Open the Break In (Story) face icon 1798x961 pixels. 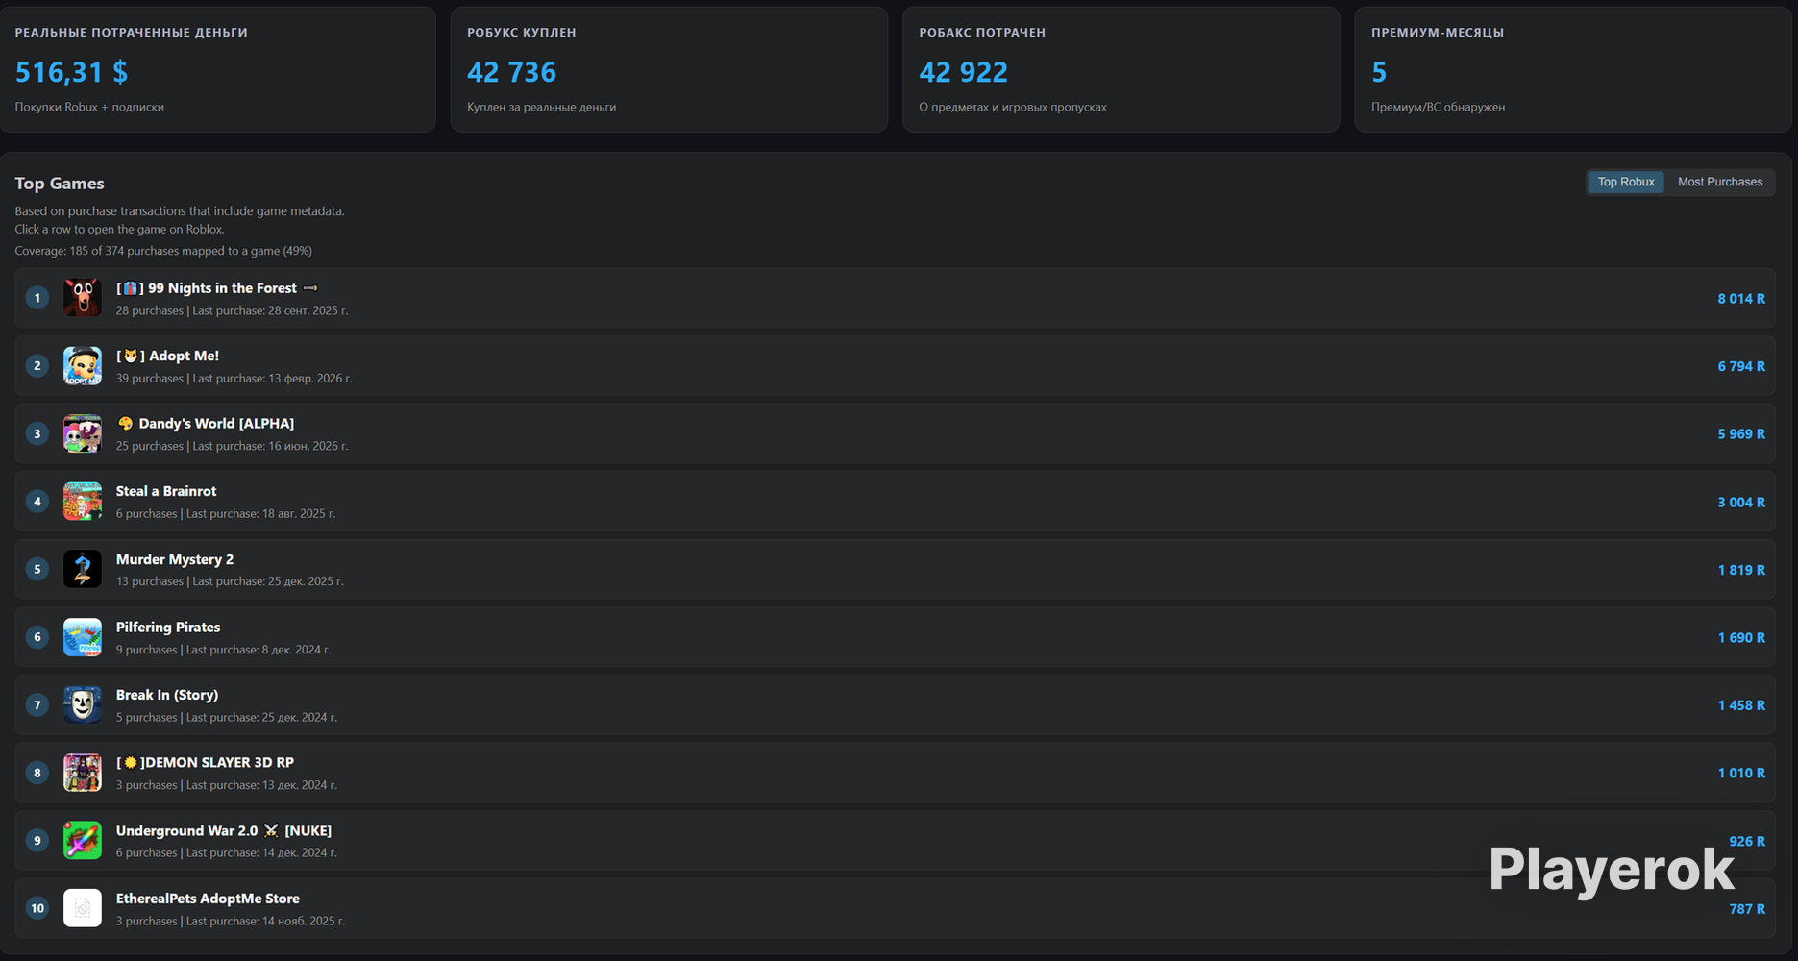click(x=83, y=704)
